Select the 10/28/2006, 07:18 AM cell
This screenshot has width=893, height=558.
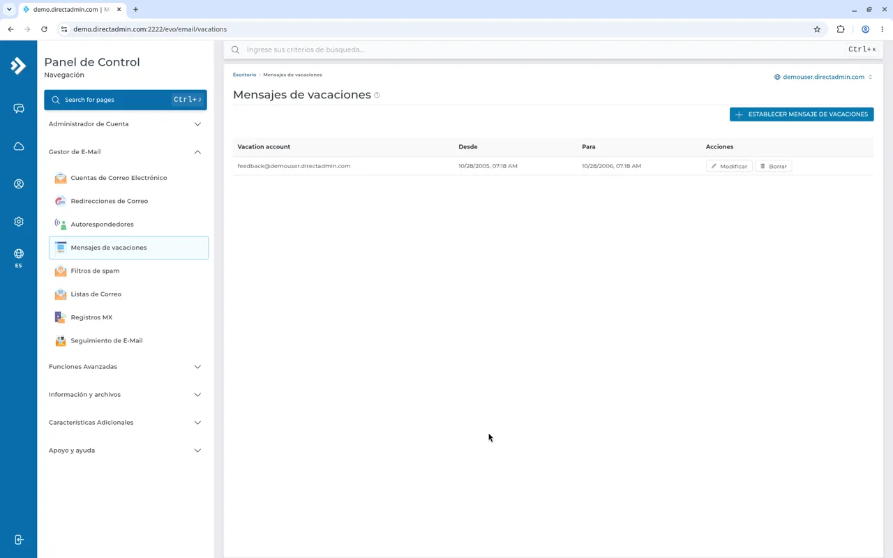611,166
